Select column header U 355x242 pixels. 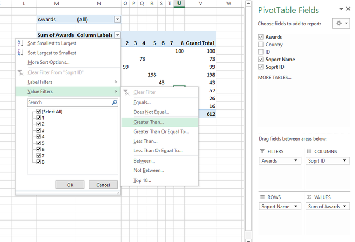(179, 3)
